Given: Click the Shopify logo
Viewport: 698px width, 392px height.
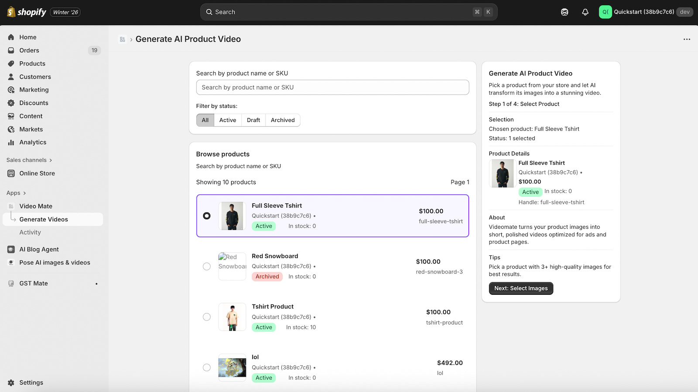Looking at the screenshot, I should (x=26, y=12).
